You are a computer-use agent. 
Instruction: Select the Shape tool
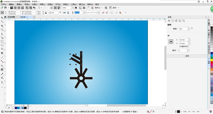tap(2, 22)
